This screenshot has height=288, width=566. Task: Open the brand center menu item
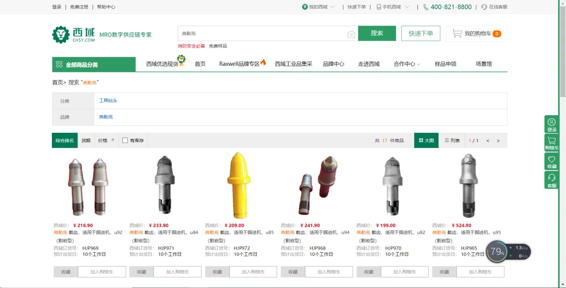pos(333,64)
